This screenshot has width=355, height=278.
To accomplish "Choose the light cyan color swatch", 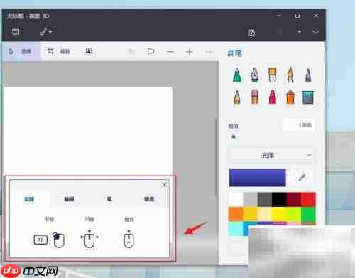I will tap(236, 228).
